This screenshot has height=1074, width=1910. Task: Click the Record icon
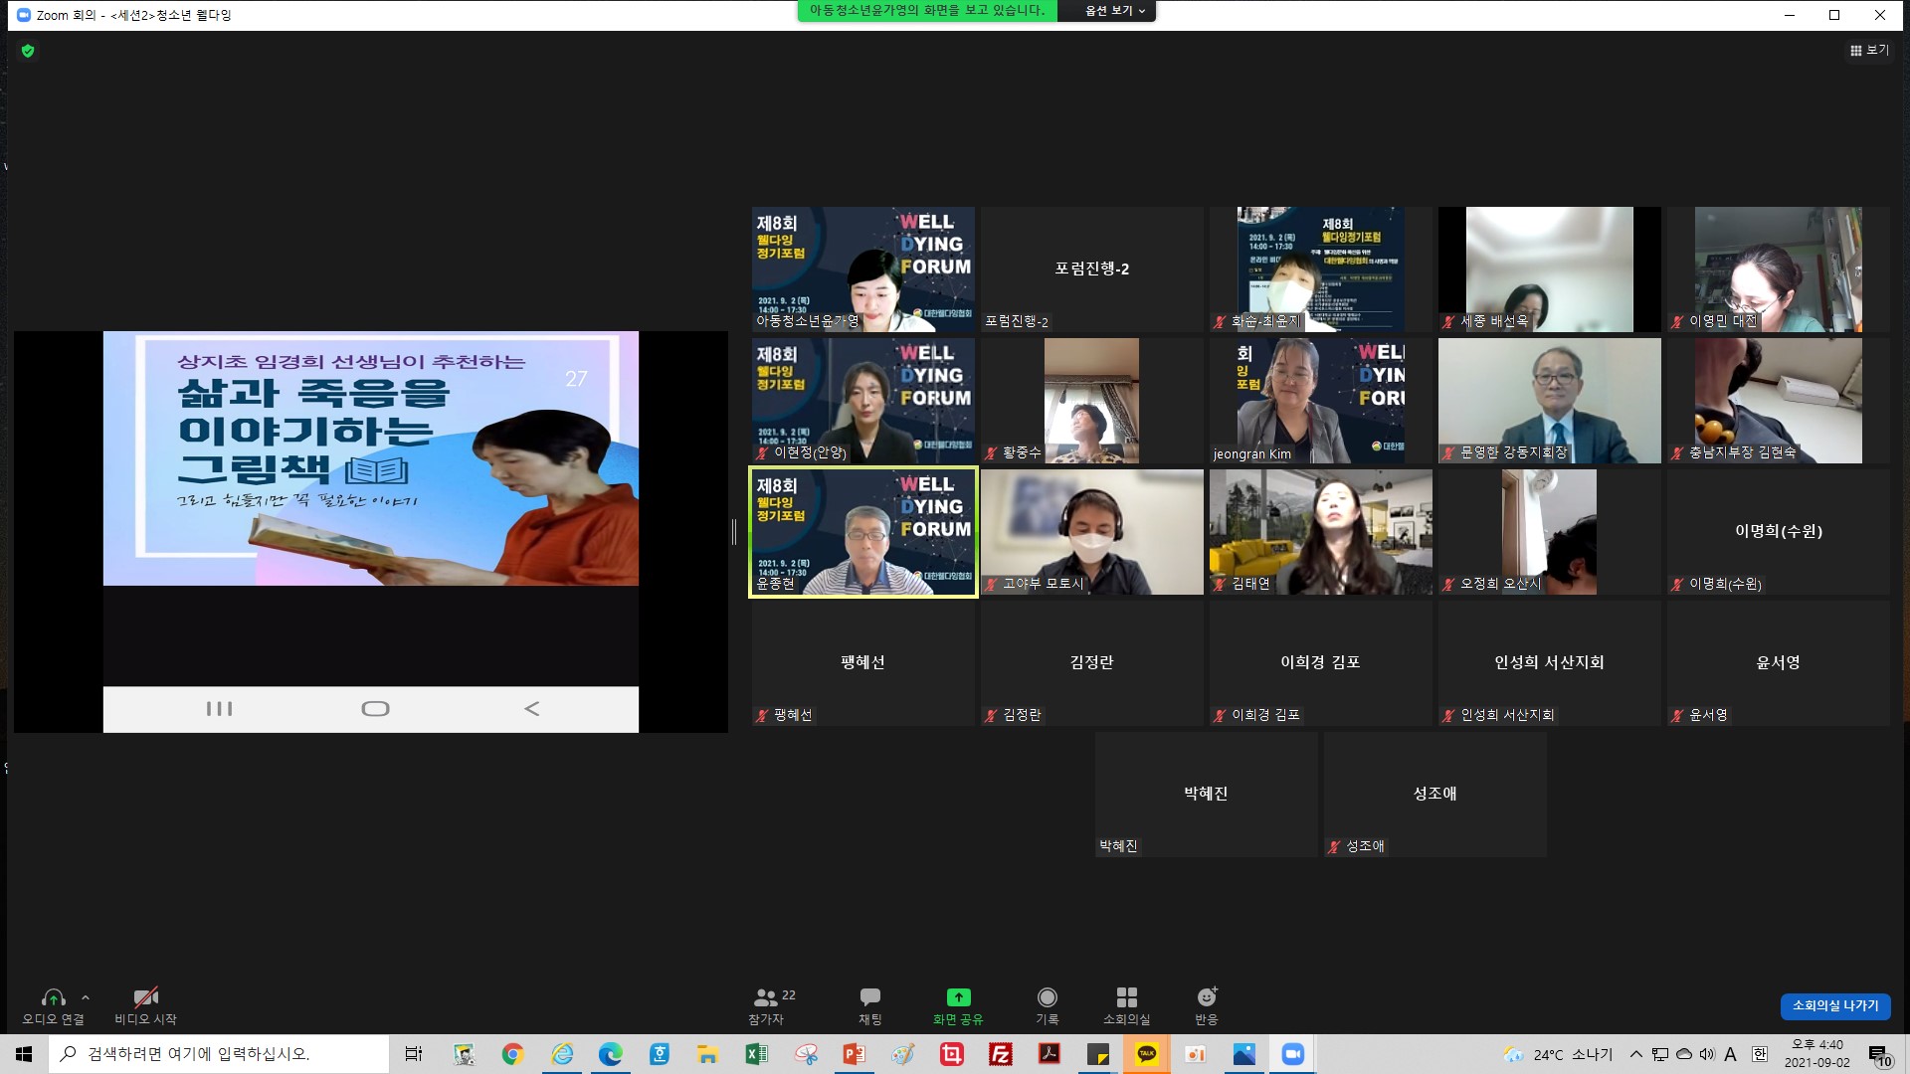[x=1047, y=997]
